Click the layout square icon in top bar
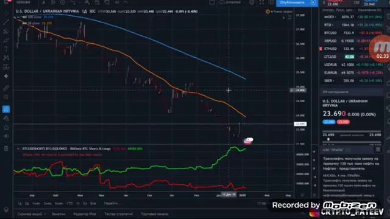 coord(211,2)
